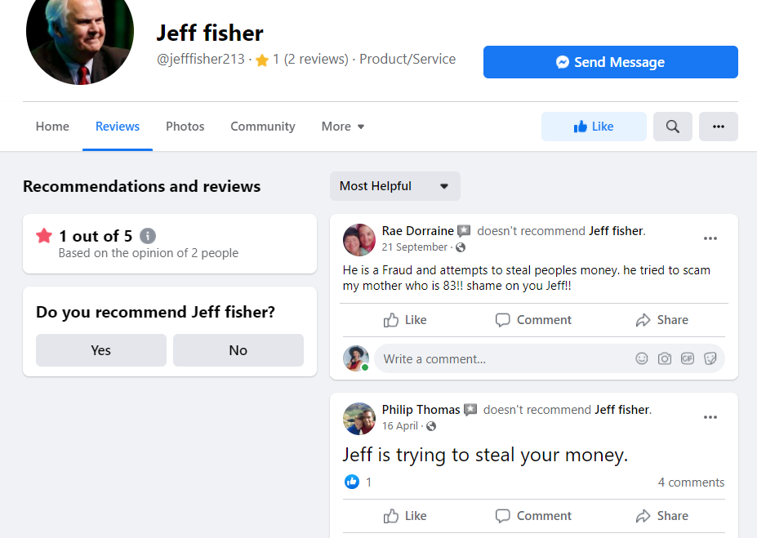Switch to the Photos tab
Image resolution: width=757 pixels, height=538 pixels.
[x=185, y=127]
